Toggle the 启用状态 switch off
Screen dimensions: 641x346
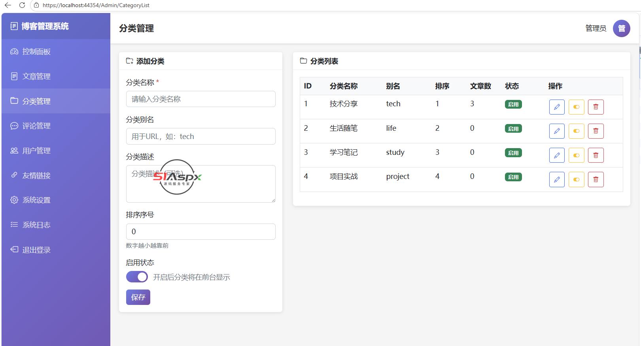137,277
